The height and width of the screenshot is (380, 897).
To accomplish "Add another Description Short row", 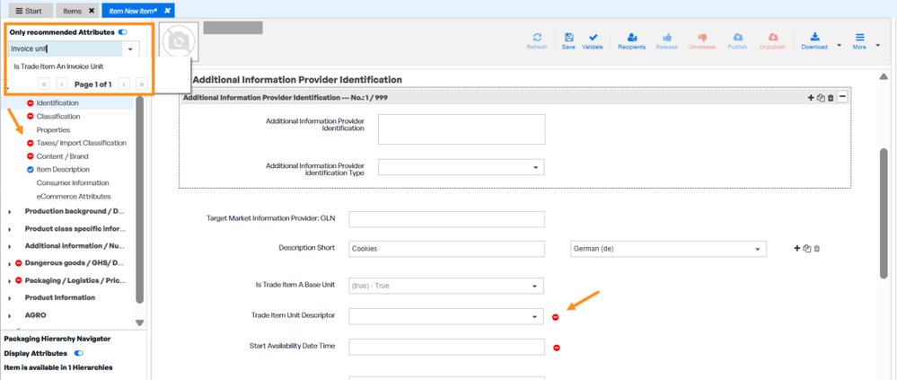I will pos(797,248).
